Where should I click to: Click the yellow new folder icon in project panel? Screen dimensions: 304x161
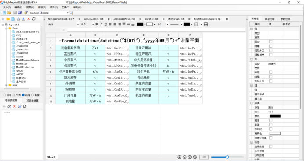8,19
